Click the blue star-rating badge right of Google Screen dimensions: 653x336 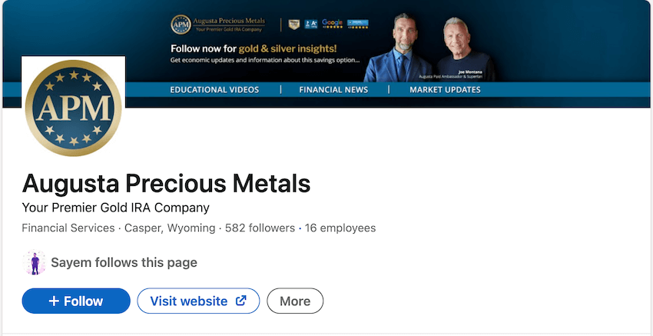click(357, 25)
